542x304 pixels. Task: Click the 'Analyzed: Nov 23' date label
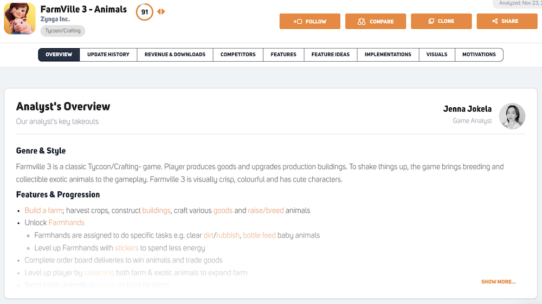[520, 3]
